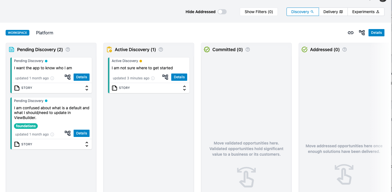Click the help icon next to Pending Discovery
The width and height of the screenshot is (392, 192).
pos(68,49)
